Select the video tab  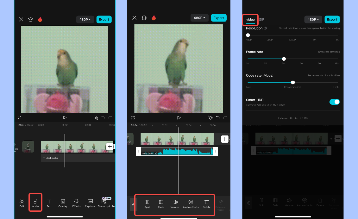coord(250,19)
